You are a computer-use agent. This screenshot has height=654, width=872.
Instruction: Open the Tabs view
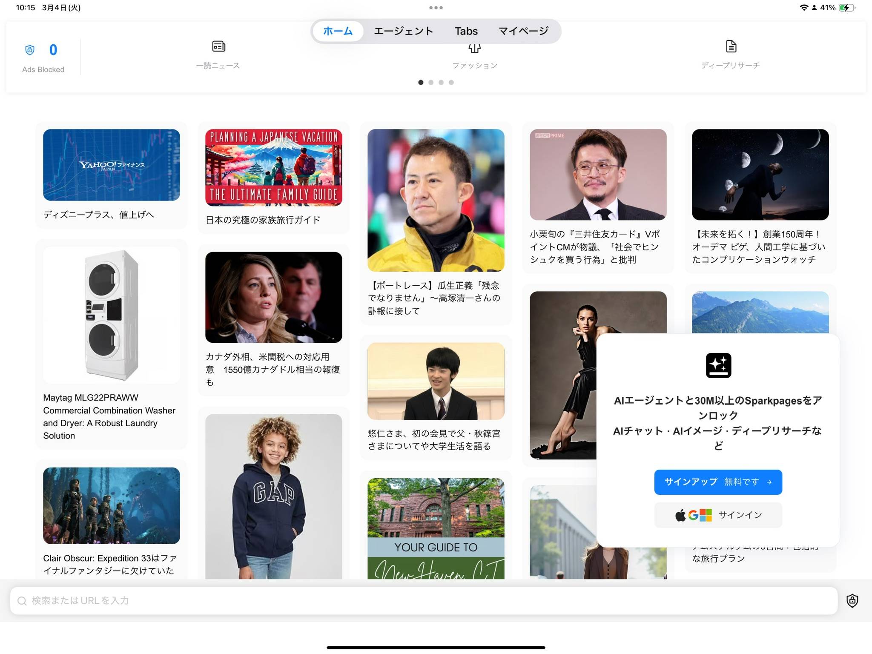tap(466, 31)
